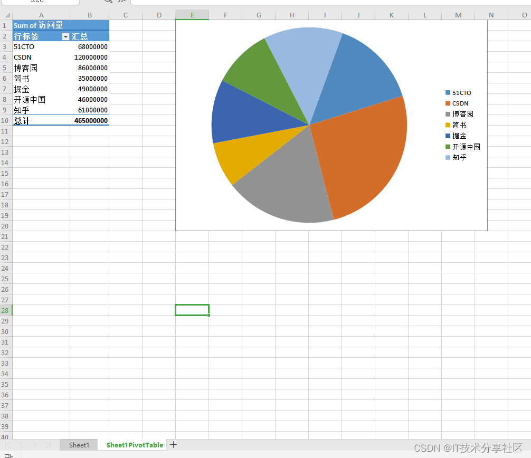The height and width of the screenshot is (458, 531).
Task: Select column E header
Action: pos(192,15)
